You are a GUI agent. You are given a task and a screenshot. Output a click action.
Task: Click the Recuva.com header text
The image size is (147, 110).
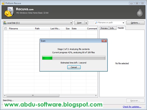[25, 9]
